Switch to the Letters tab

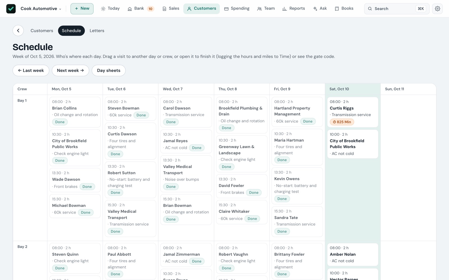[97, 31]
